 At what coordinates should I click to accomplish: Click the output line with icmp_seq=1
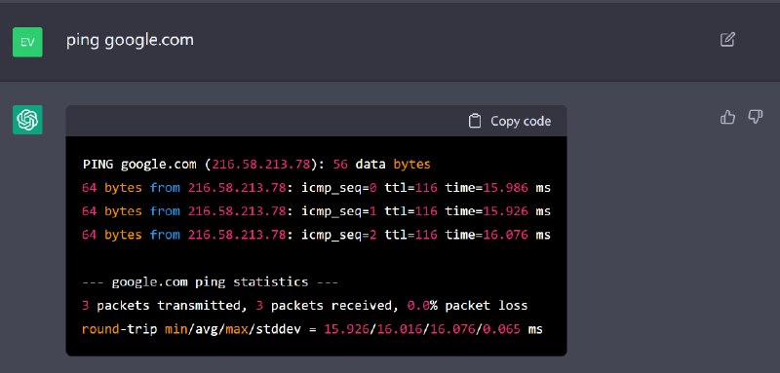316,211
